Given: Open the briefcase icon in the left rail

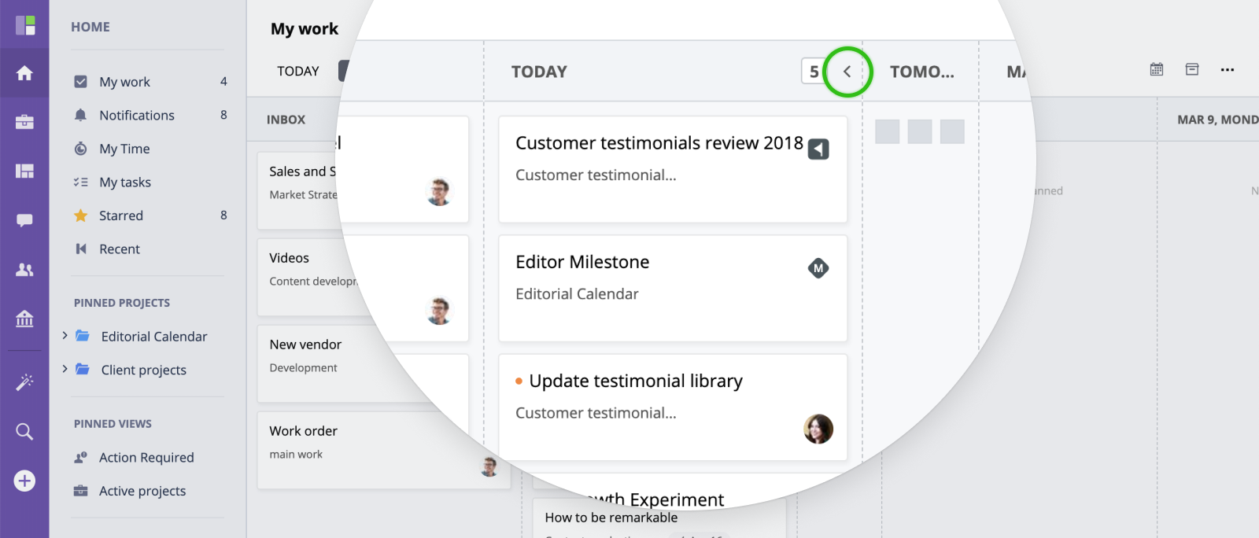Looking at the screenshot, I should click(24, 122).
